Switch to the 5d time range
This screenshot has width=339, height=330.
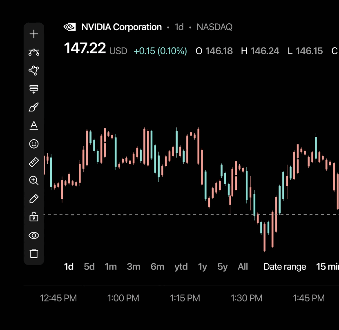point(89,267)
